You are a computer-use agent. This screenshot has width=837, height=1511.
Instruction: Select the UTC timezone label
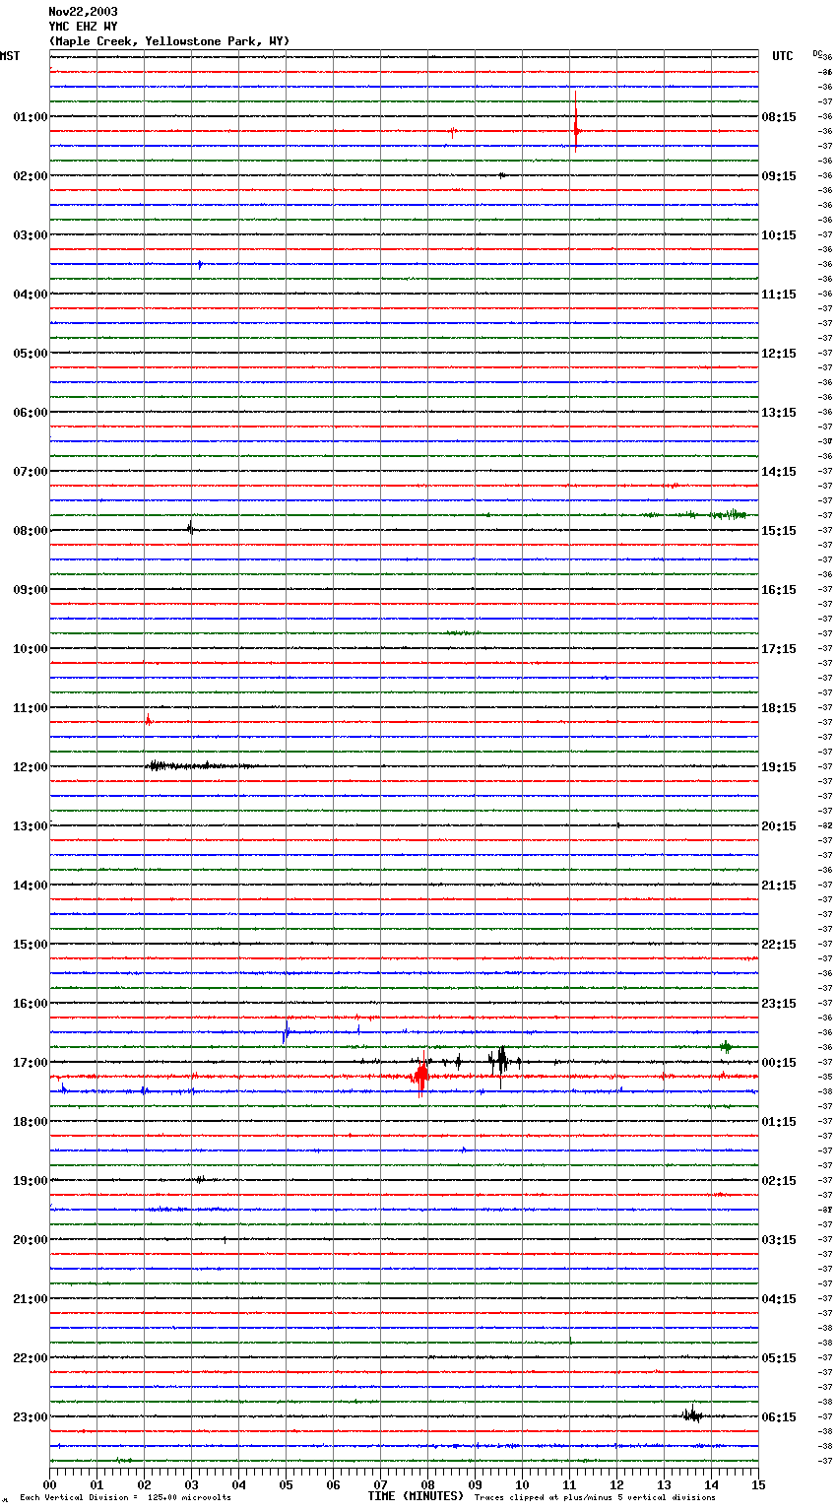coord(782,56)
